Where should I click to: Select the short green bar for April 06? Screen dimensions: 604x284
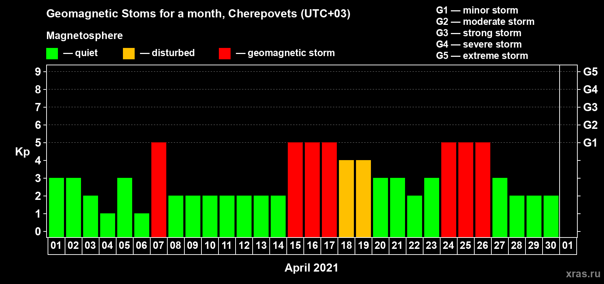142,225
